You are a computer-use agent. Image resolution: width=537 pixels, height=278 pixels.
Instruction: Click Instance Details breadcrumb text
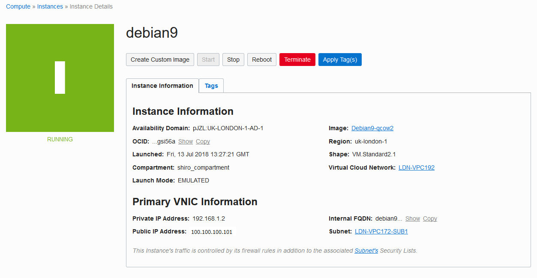point(91,6)
